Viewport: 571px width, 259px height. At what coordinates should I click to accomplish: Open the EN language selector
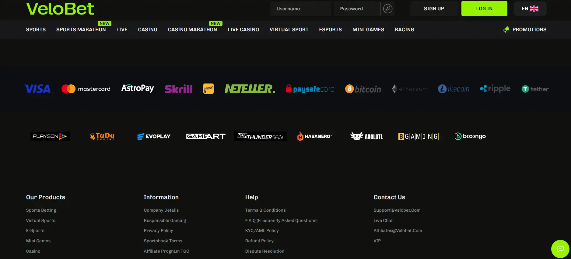click(x=530, y=9)
